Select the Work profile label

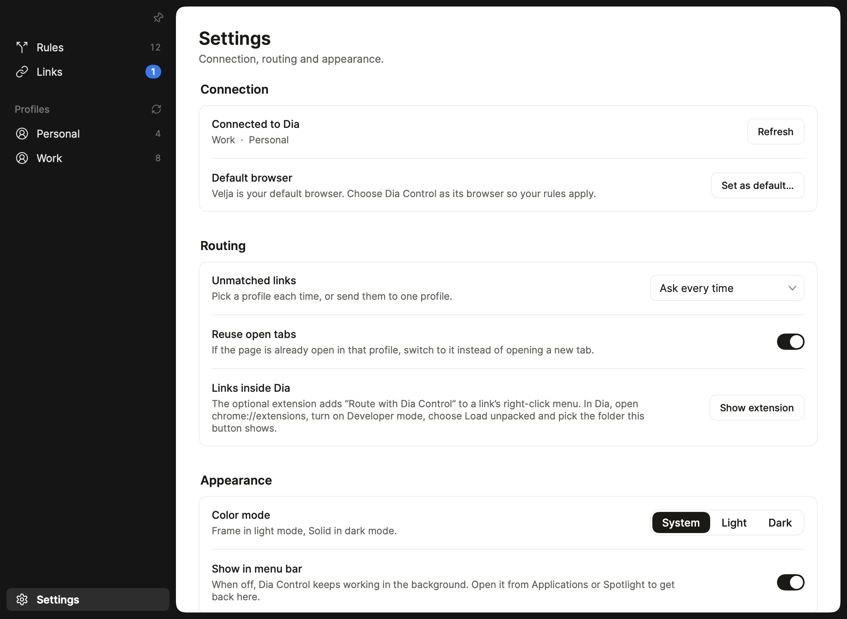(49, 158)
